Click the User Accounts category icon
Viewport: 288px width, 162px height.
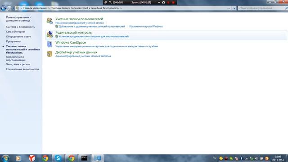(49, 21)
